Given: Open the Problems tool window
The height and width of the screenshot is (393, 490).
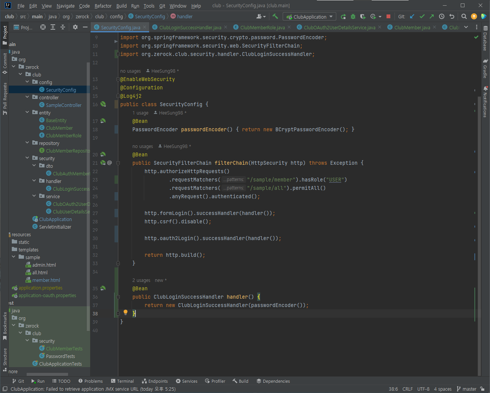Looking at the screenshot, I should tap(91, 381).
